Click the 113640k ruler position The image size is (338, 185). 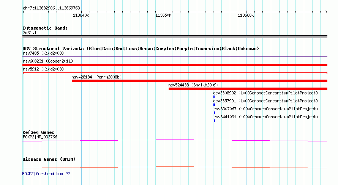(x=81, y=15)
